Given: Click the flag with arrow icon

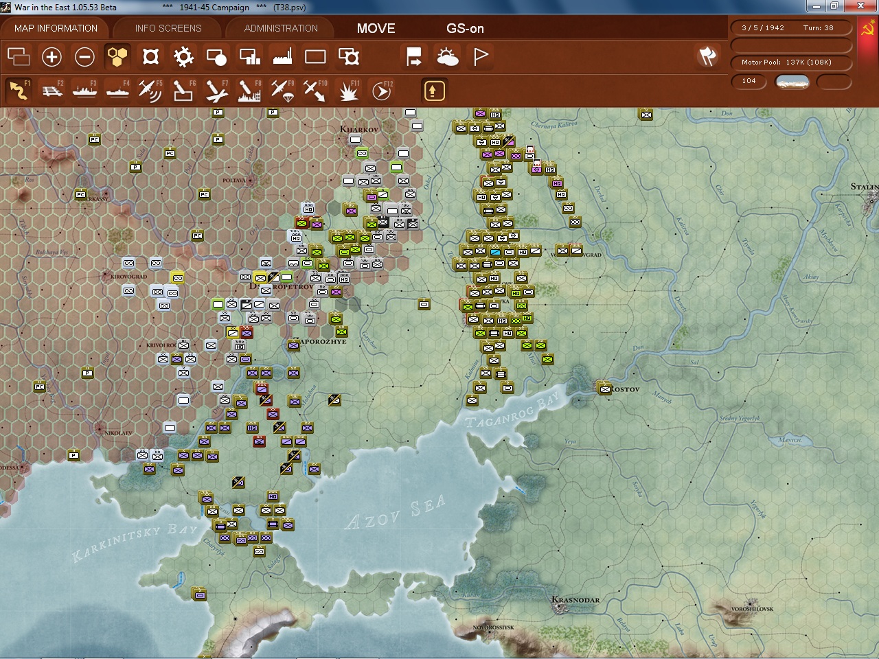Looking at the screenshot, I should [414, 56].
